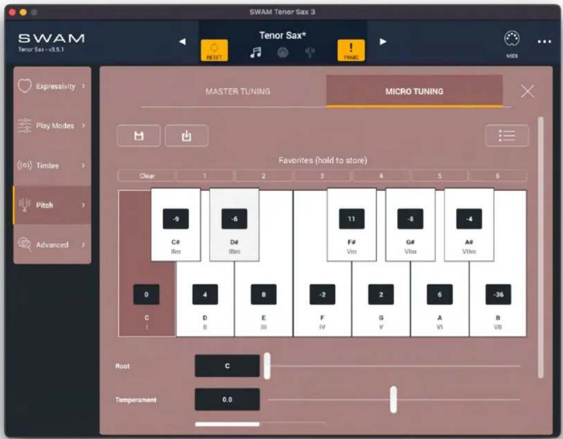Click the B key label
The height and width of the screenshot is (439, 563).
tap(498, 318)
